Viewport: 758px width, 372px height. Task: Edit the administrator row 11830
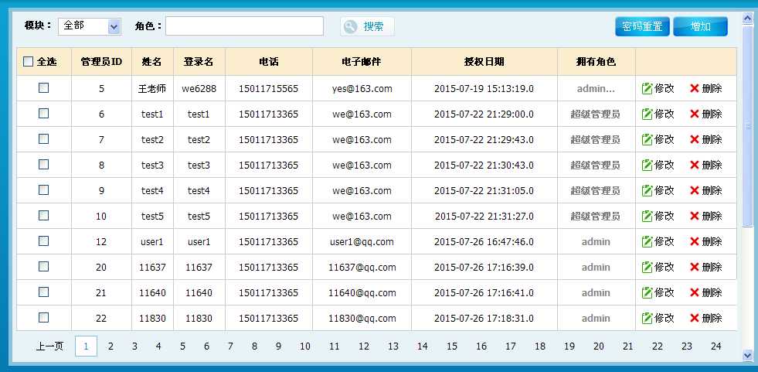[x=647, y=319]
